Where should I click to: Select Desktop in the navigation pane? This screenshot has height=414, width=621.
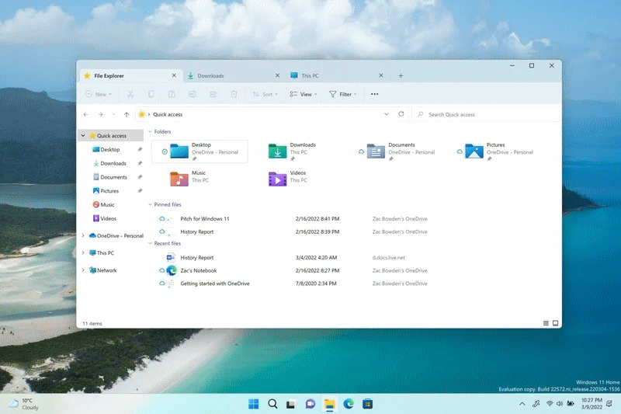click(x=110, y=149)
